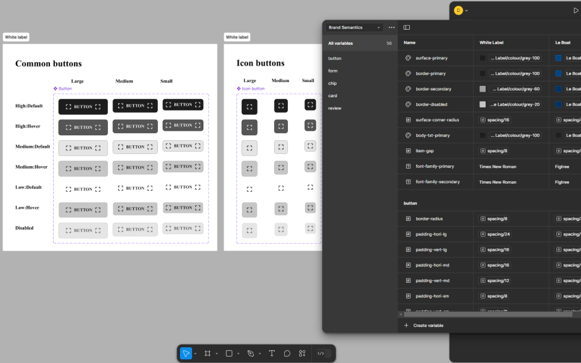Open Pen tool options arrow

click(x=260, y=354)
